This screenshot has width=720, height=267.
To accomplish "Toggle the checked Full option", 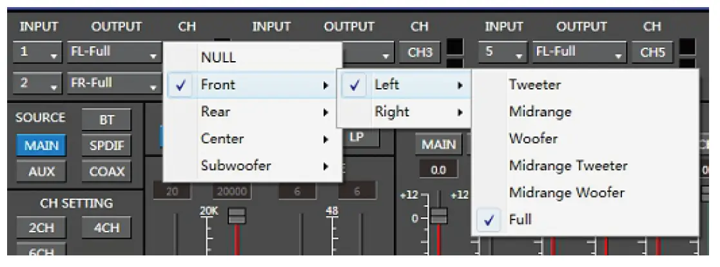I will tap(520, 219).
